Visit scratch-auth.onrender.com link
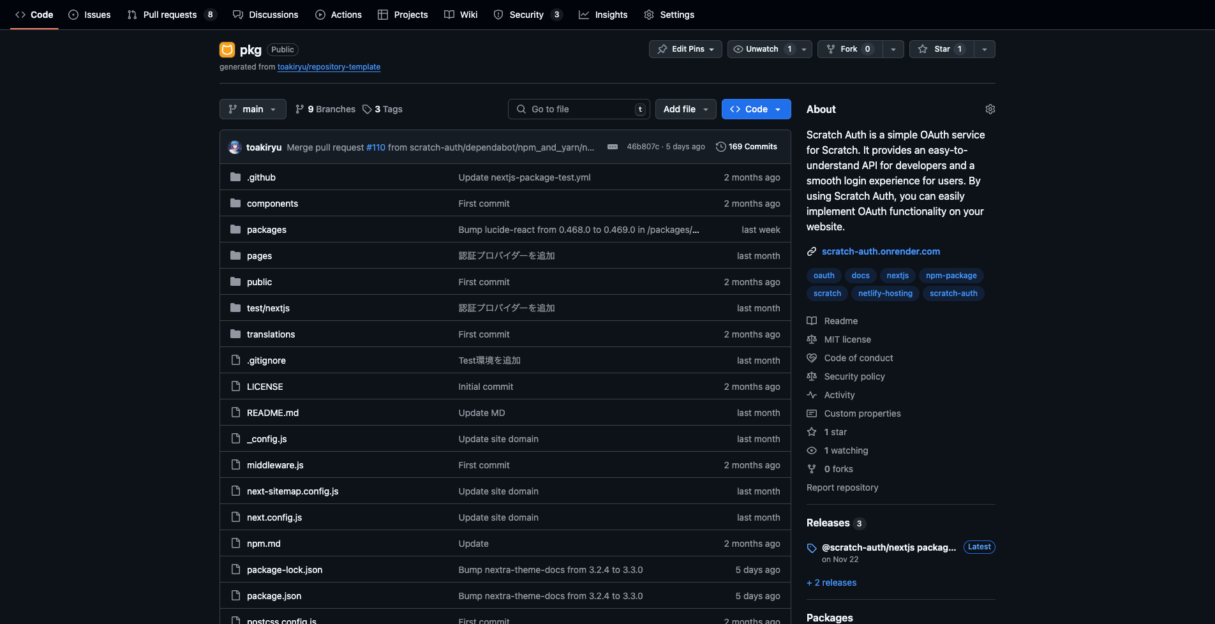This screenshot has height=624, width=1215. tap(881, 251)
